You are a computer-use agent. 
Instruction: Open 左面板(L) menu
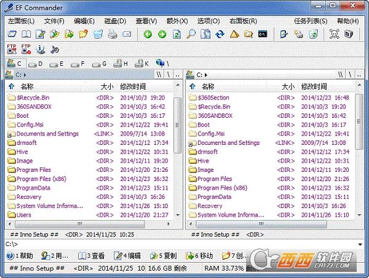[x=21, y=21]
